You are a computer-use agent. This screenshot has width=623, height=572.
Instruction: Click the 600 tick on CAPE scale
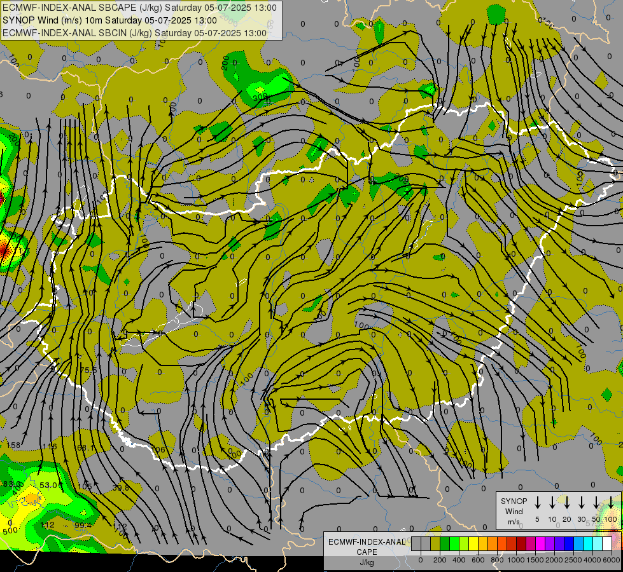(478, 560)
